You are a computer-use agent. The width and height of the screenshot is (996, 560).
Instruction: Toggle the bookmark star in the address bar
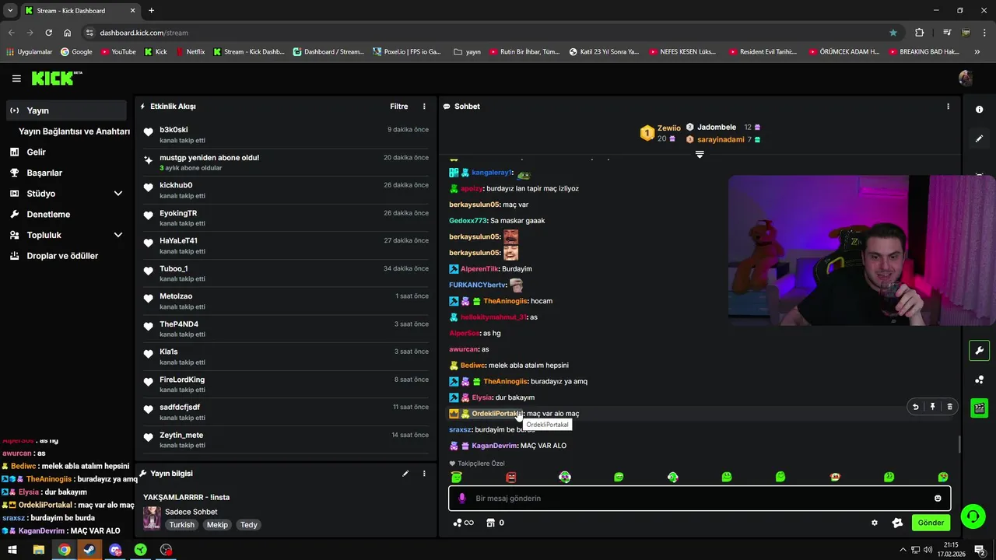coord(893,33)
